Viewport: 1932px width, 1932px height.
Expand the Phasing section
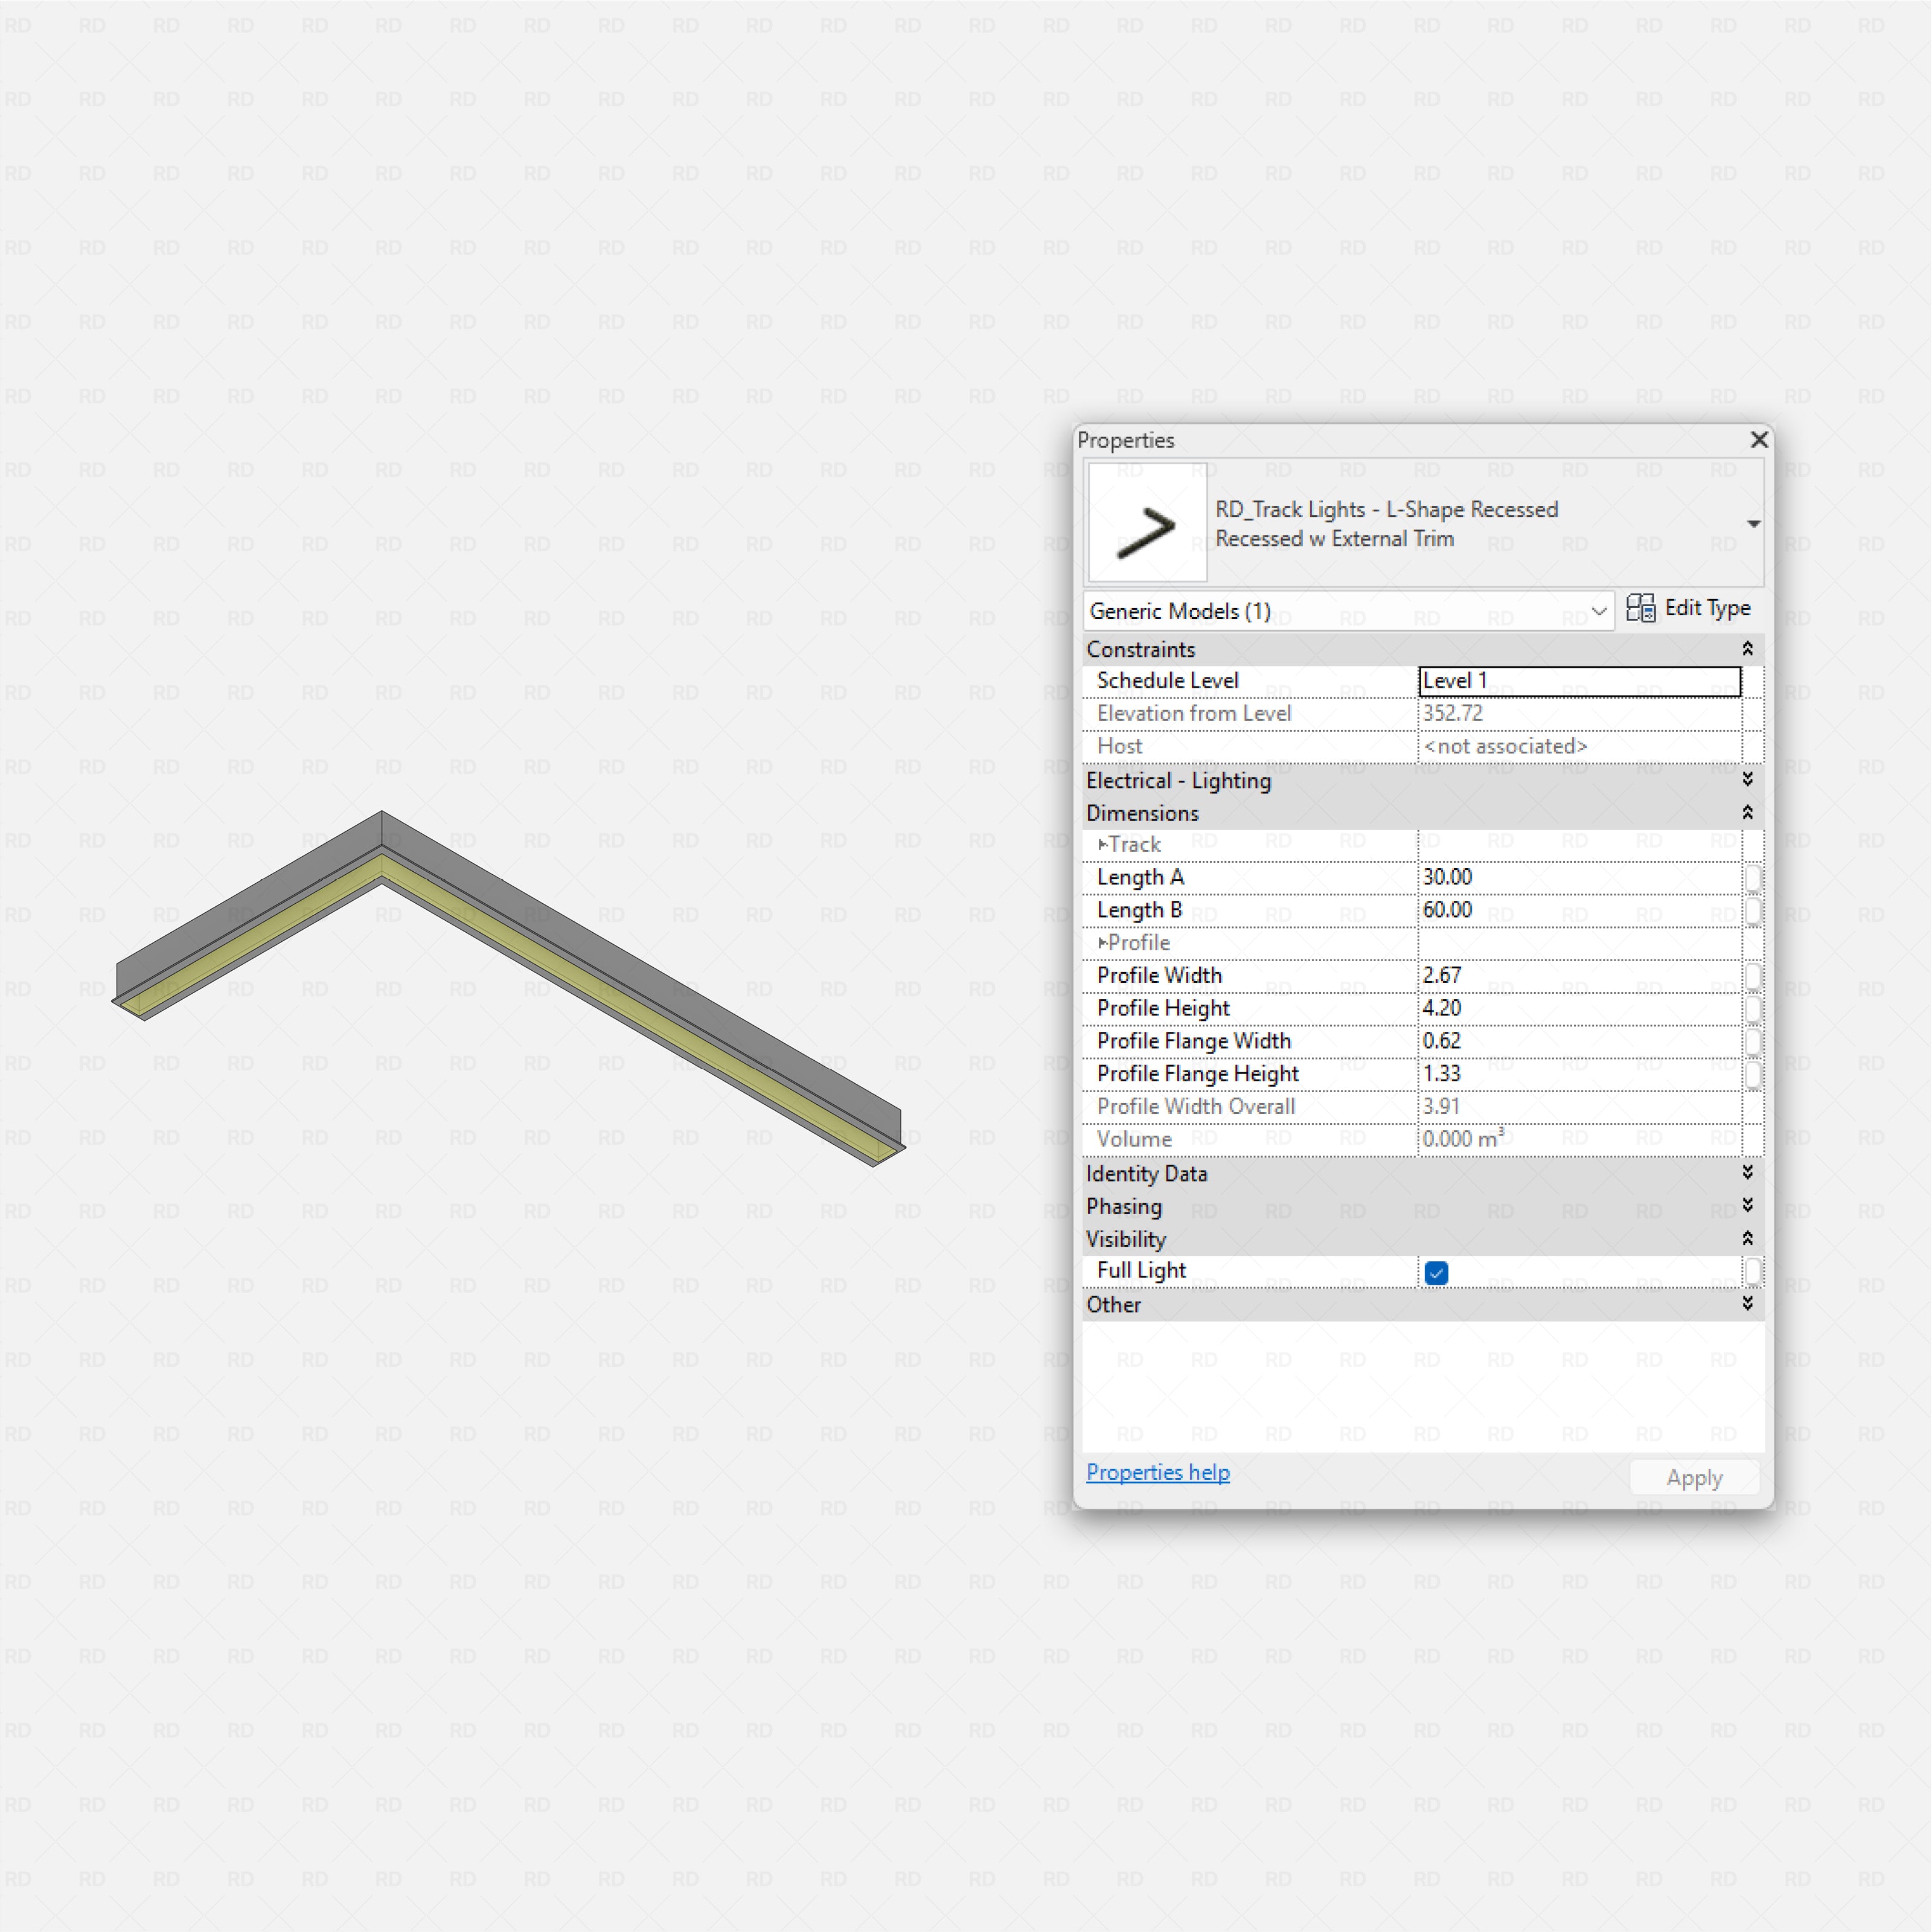pos(1748,1206)
